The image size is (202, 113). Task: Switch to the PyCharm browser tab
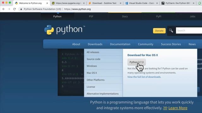pyautogui.click(x=178, y=3)
